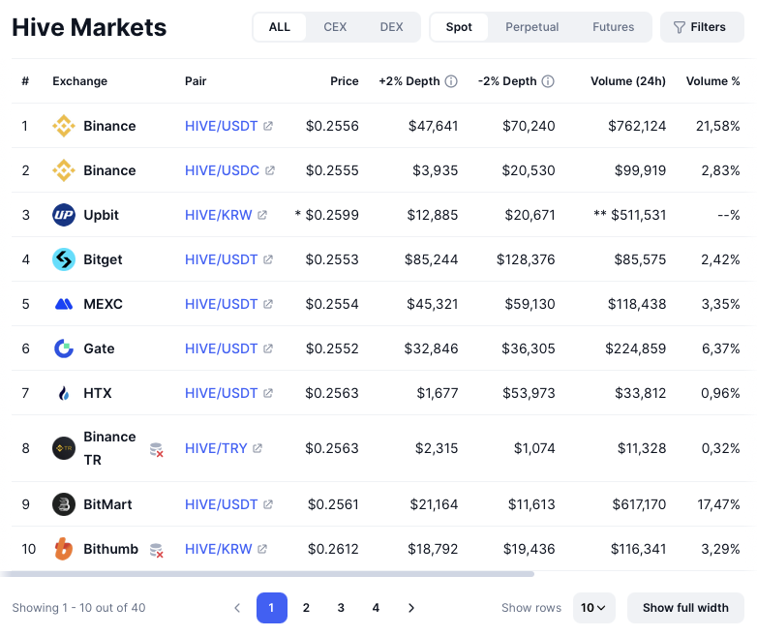
Task: Click the external link icon in the HTX row
Action: [x=268, y=393]
